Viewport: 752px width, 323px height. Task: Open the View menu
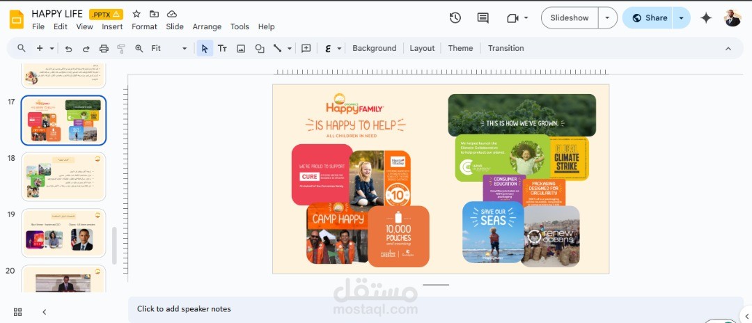pyautogui.click(x=84, y=27)
